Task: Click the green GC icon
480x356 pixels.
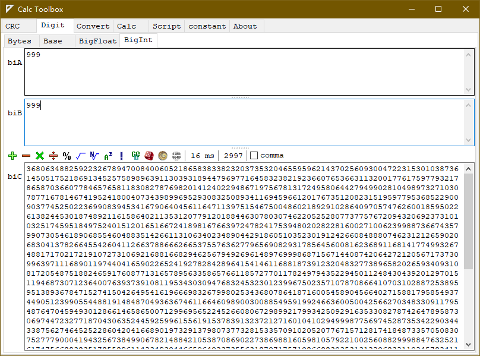Action: point(135,156)
